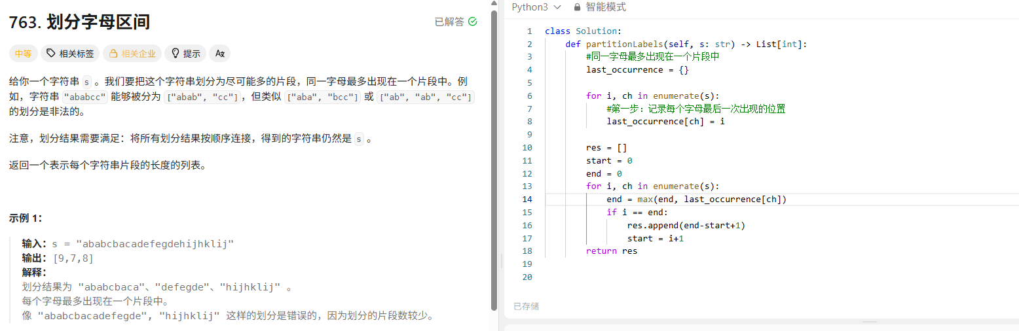
Task: Click the lock icon beside 智能模式
Action: pyautogui.click(x=577, y=7)
